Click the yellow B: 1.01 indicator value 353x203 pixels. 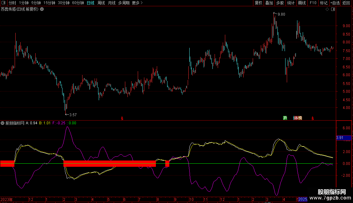point(45,123)
